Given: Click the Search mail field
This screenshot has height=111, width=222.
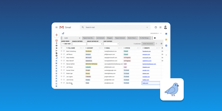Looking at the screenshot, I should [115, 27].
